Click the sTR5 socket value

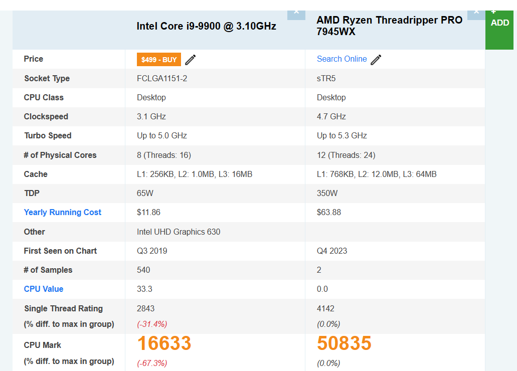(326, 79)
